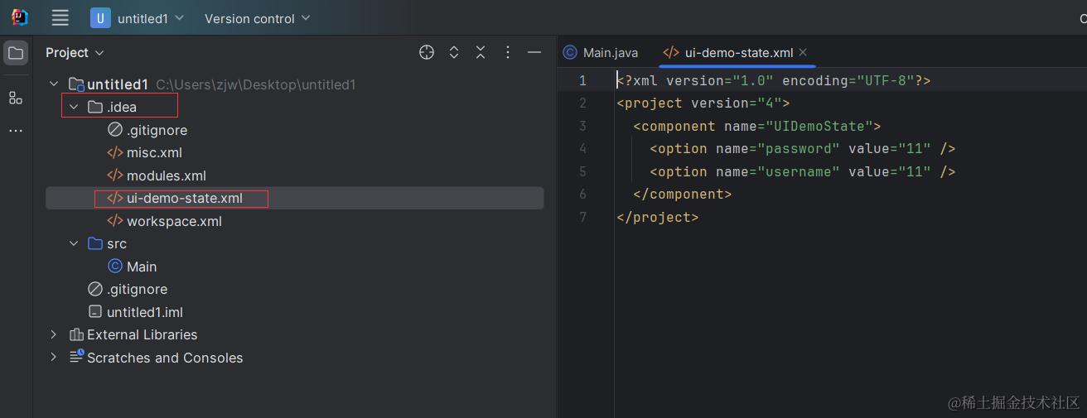Click workspace.xml file type icon
Image resolution: width=1087 pixels, height=418 pixels.
click(x=115, y=221)
